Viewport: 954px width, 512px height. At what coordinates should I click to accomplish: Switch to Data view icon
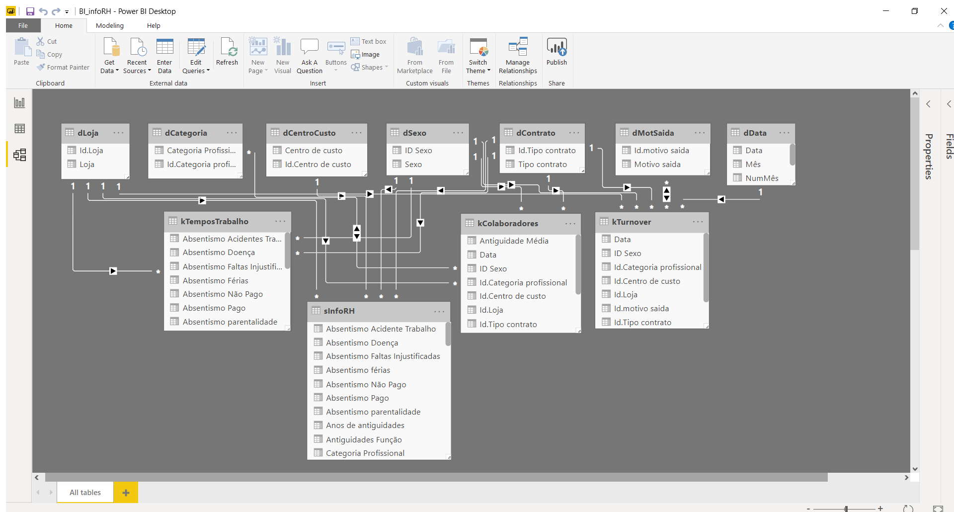(x=19, y=129)
